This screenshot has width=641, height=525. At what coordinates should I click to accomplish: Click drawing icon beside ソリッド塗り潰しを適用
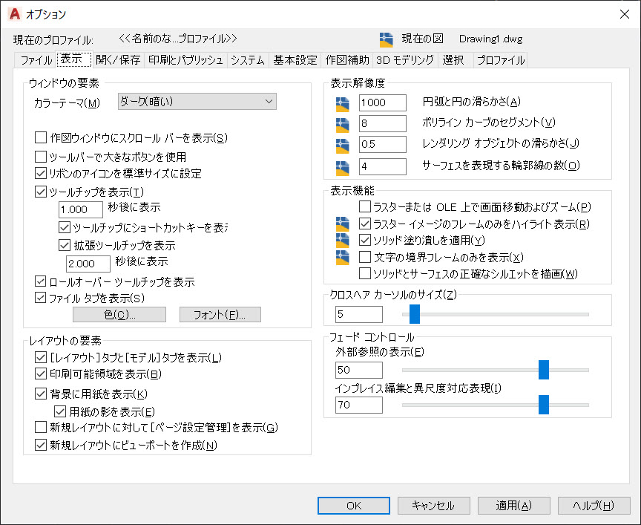point(342,240)
